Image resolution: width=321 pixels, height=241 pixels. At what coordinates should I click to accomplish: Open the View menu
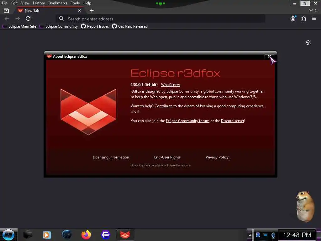click(25, 3)
